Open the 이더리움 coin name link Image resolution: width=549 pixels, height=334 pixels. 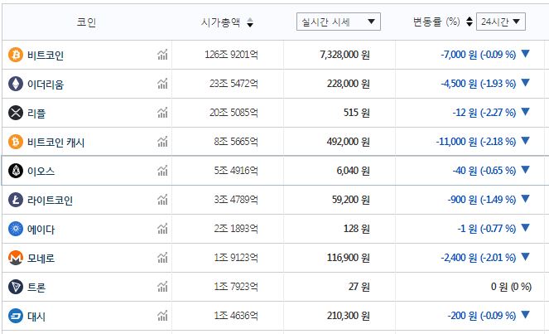[x=46, y=85]
